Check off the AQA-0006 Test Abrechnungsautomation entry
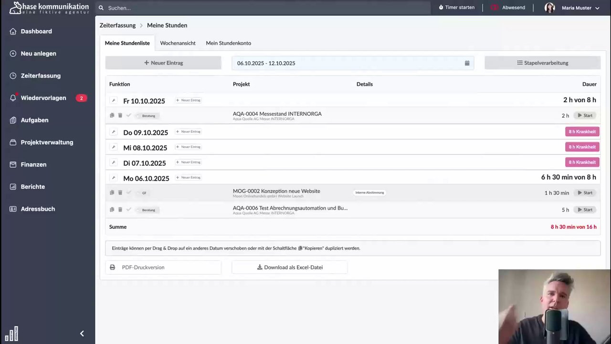This screenshot has width=611, height=344. pyautogui.click(x=128, y=210)
